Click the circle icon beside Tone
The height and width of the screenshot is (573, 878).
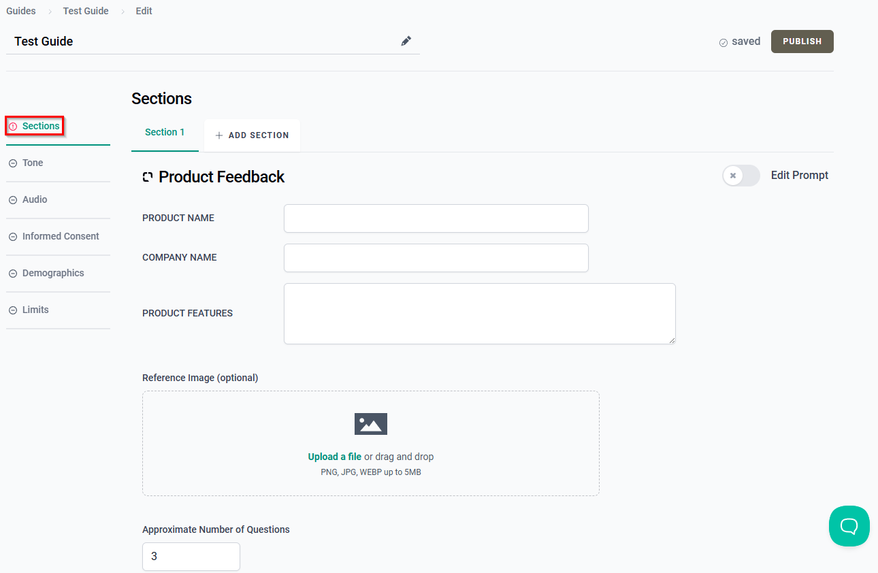pos(13,163)
